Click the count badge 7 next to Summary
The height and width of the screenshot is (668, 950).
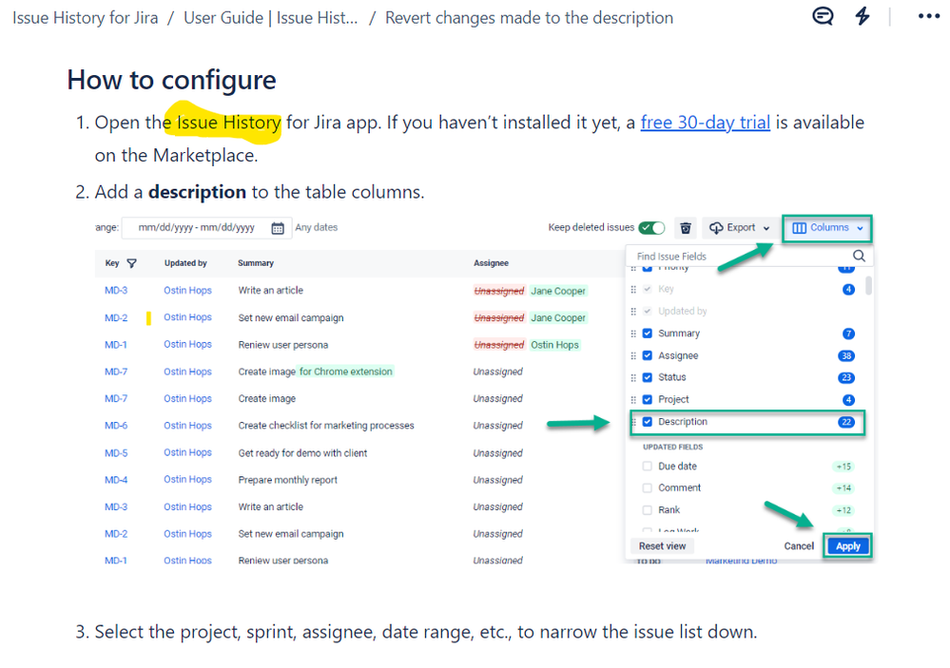848,334
